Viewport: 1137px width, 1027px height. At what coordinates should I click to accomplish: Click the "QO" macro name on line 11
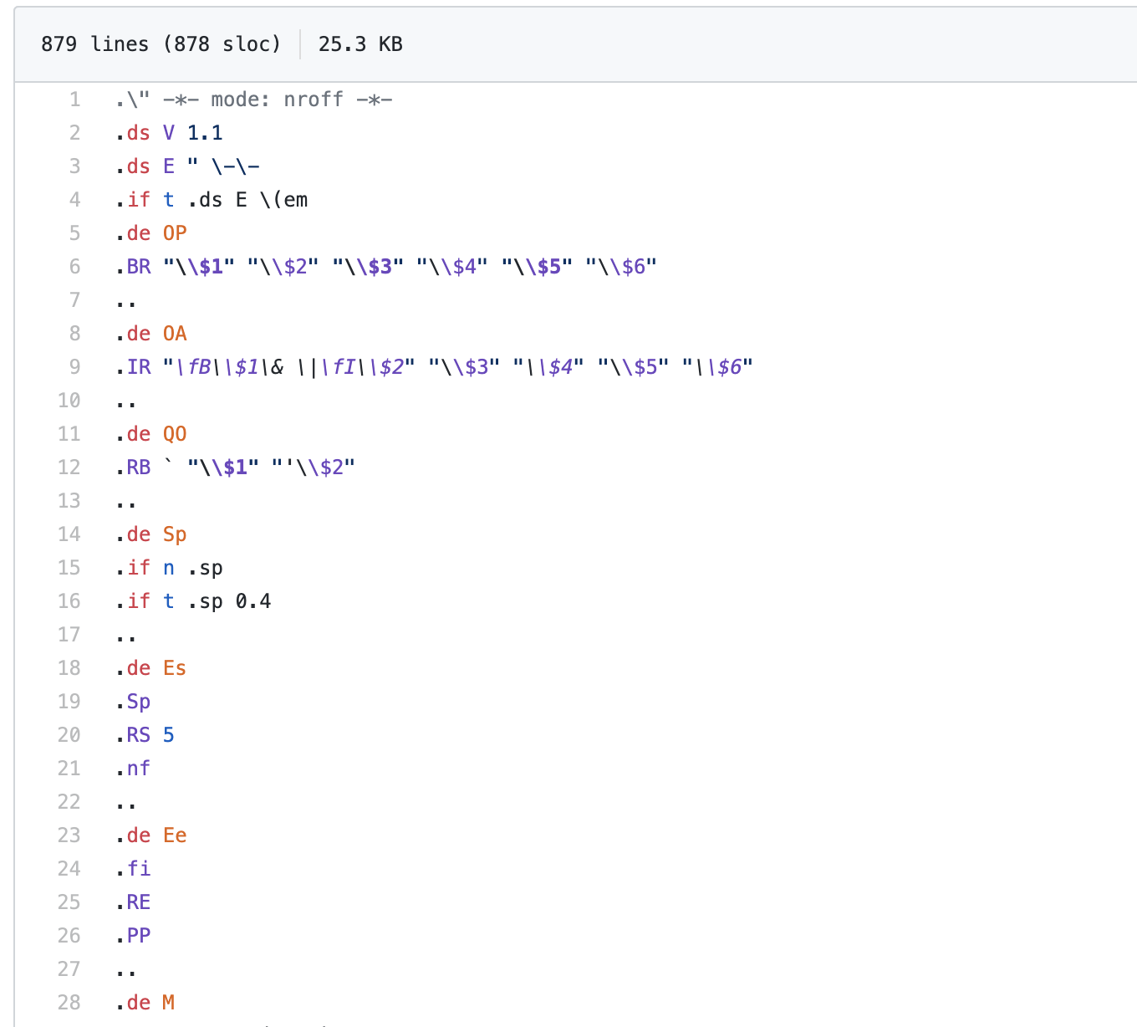175,433
